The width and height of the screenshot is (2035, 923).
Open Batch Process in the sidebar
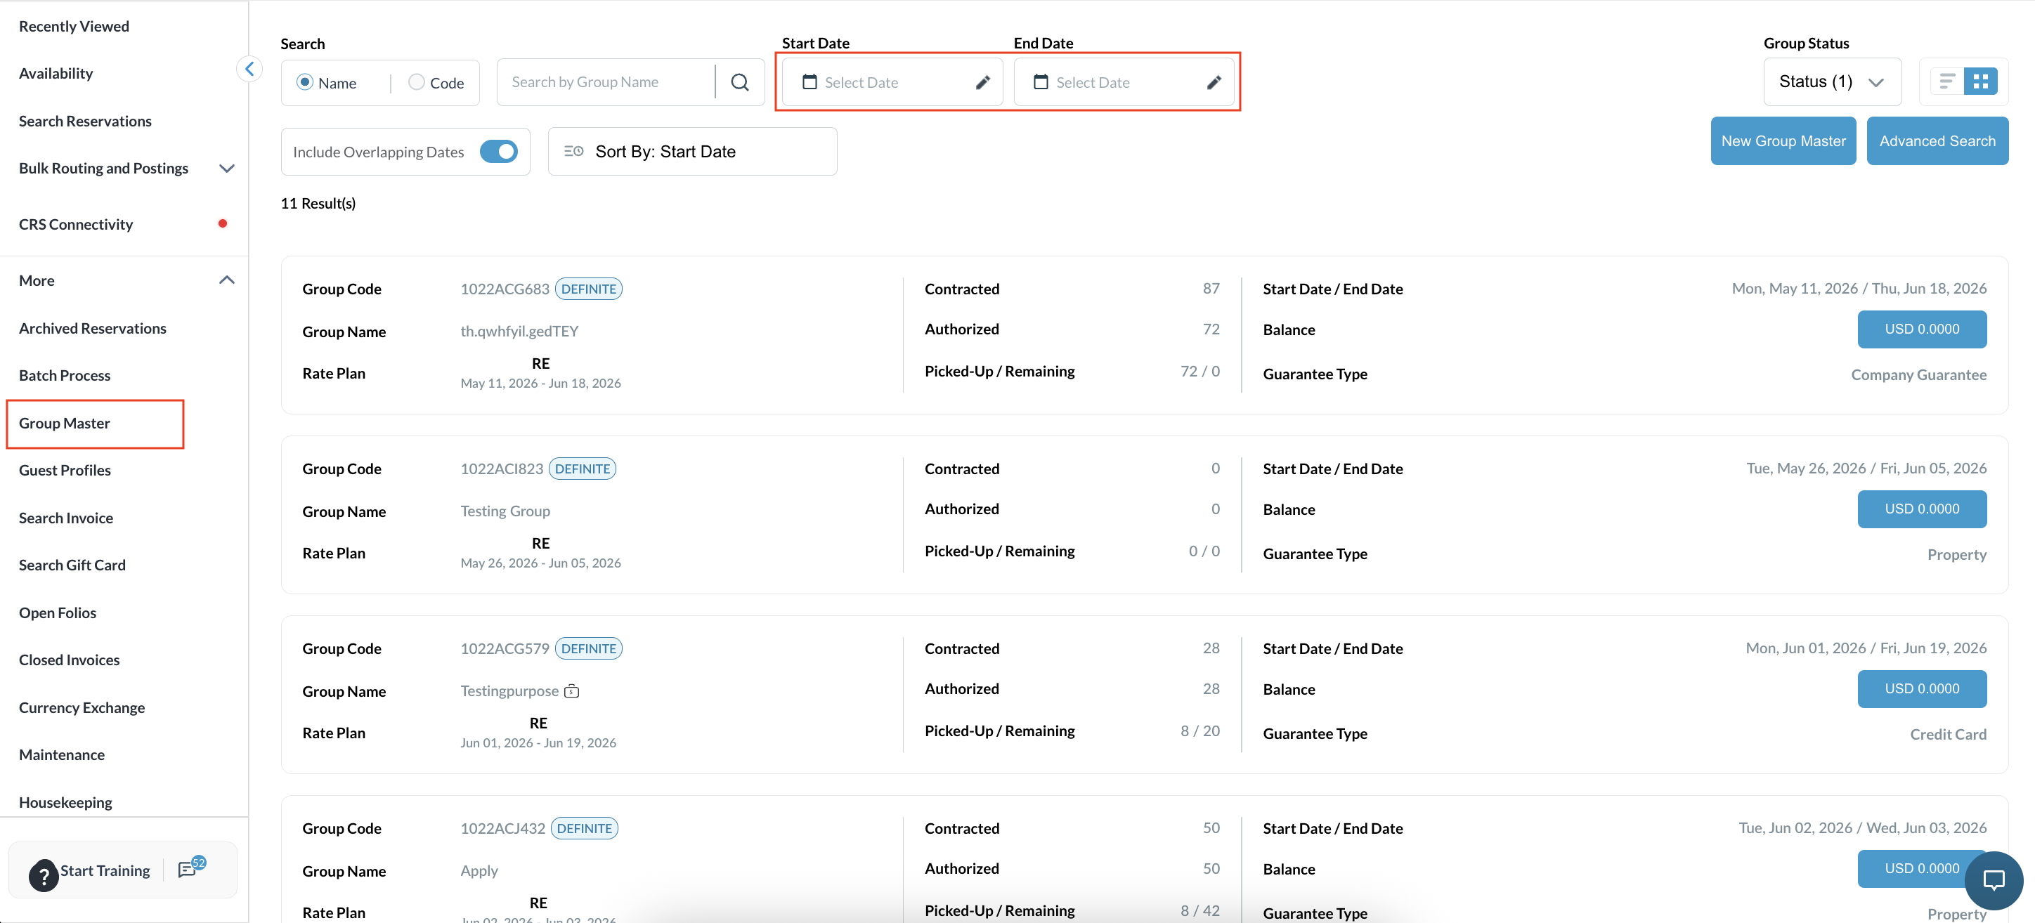(65, 376)
